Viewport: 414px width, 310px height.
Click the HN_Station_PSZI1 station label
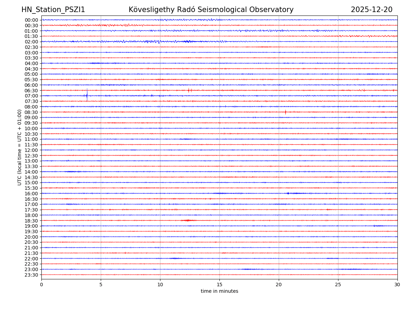point(53,10)
